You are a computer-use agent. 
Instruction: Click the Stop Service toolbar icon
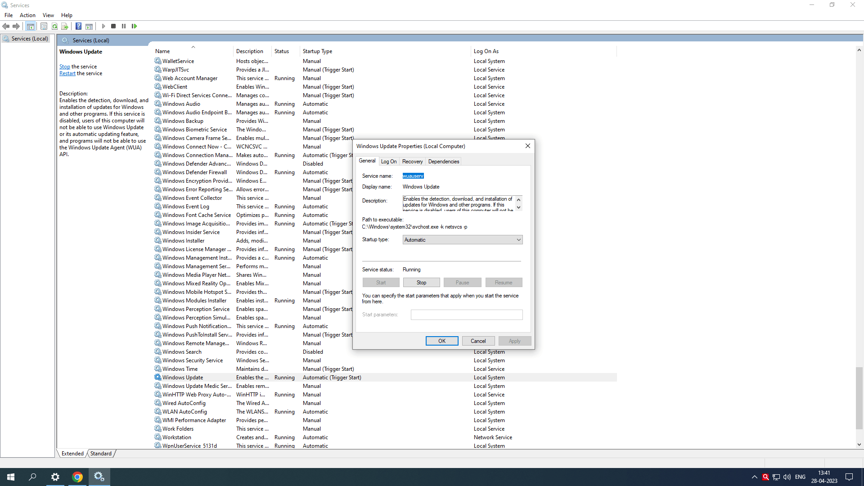(113, 26)
